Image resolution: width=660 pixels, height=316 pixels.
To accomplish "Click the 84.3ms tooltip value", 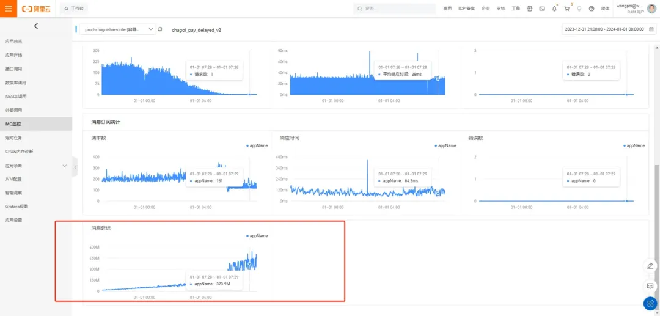I will tap(411, 180).
